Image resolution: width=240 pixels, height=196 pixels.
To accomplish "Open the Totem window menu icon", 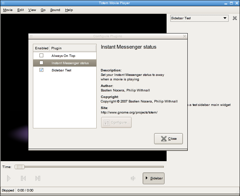I will point(3,3).
